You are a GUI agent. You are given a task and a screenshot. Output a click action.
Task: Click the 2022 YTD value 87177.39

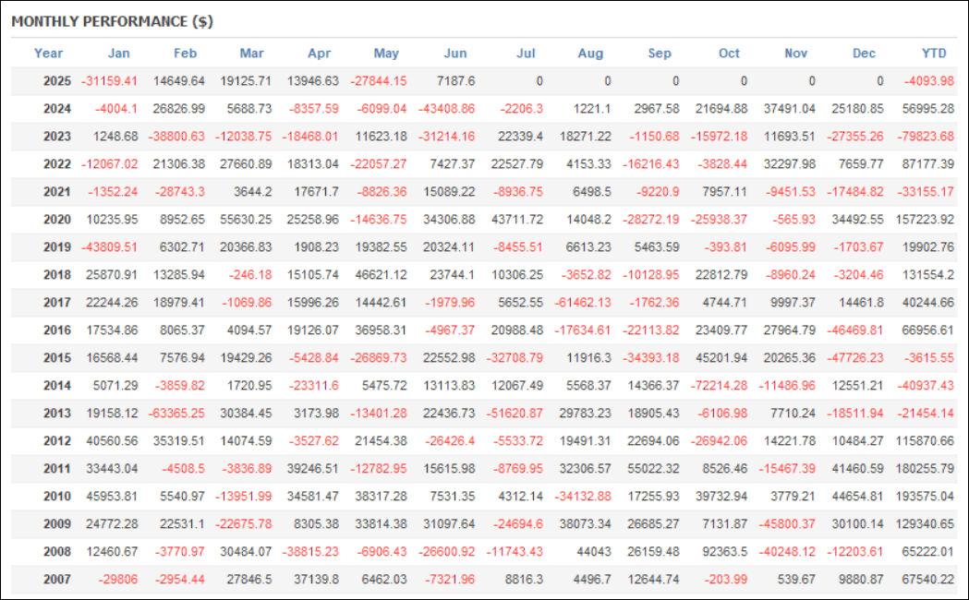click(928, 164)
